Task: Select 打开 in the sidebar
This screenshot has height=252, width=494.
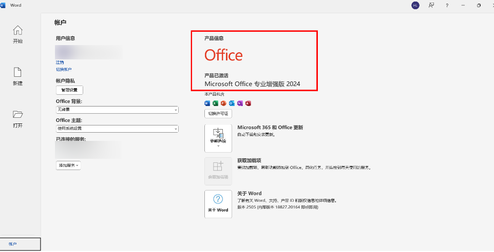Action: pyautogui.click(x=17, y=119)
